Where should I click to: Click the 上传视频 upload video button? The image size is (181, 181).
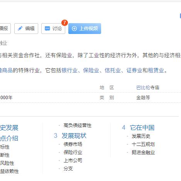pyautogui.click(x=85, y=29)
